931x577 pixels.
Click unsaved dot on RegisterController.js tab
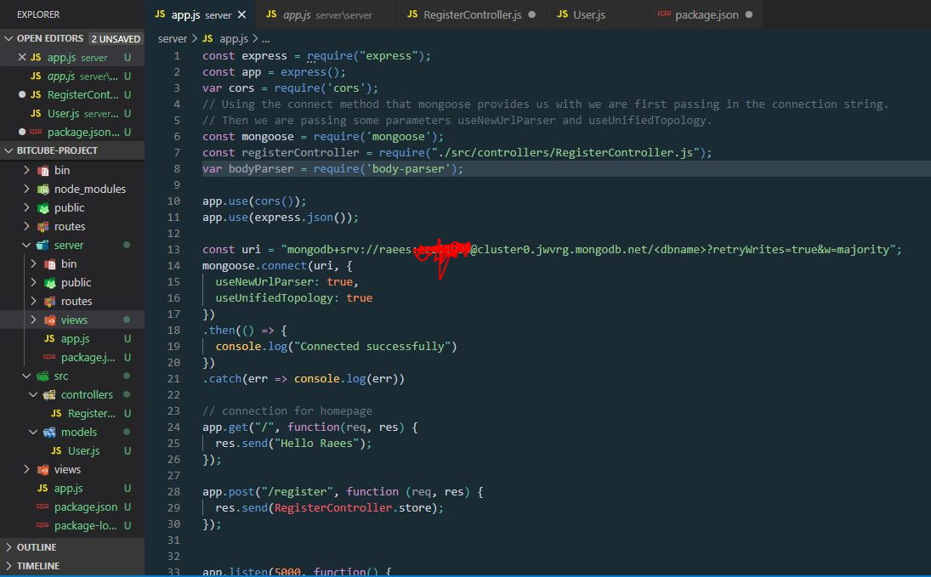pyautogui.click(x=531, y=14)
